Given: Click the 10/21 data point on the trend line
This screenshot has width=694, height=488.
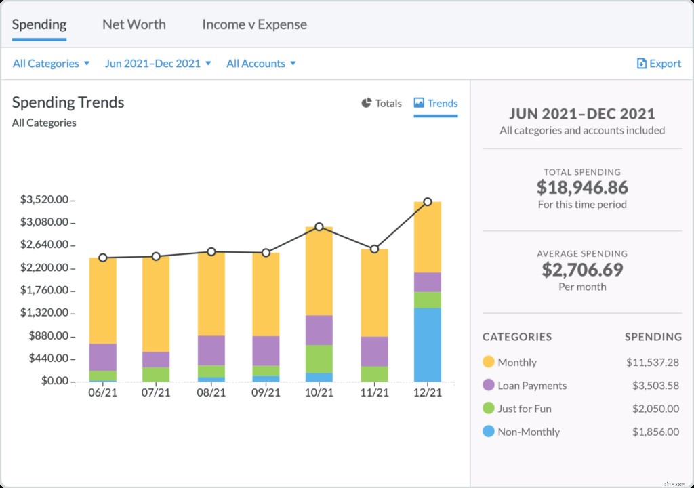Looking at the screenshot, I should 319,227.
